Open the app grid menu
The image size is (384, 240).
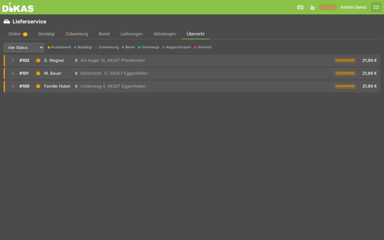coord(376,7)
